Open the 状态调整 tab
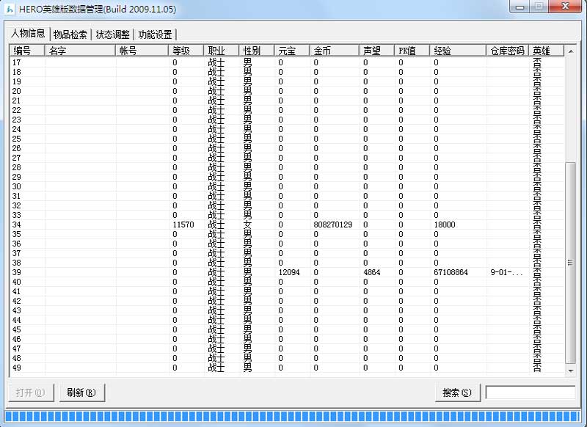Viewport: 587px width, 427px height. click(x=113, y=34)
